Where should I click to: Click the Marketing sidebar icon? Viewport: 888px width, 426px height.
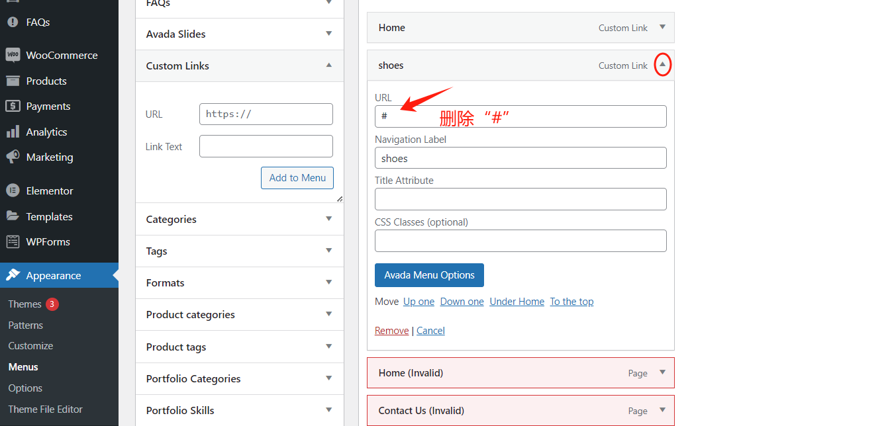point(15,157)
